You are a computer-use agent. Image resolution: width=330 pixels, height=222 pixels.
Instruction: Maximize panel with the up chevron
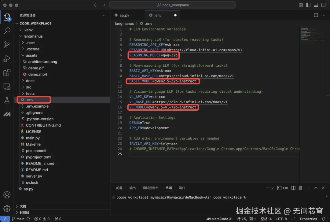(316, 188)
